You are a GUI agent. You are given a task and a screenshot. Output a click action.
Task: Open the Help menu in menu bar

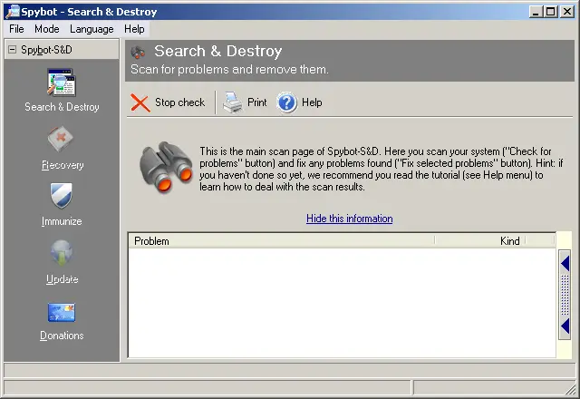pos(134,29)
